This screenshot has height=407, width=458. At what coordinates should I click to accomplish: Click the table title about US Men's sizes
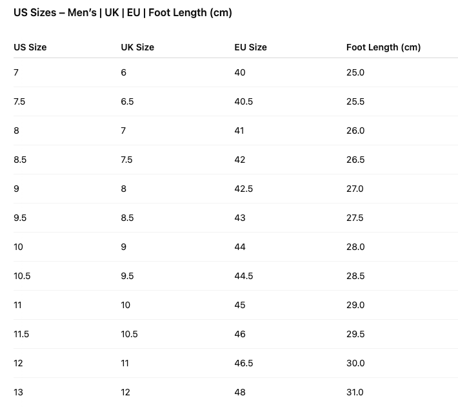pyautogui.click(x=123, y=12)
